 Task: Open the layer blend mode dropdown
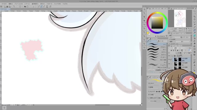[176, 48]
